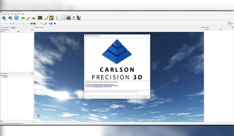Open the Help menu
The image size is (234, 136).
[23, 14]
